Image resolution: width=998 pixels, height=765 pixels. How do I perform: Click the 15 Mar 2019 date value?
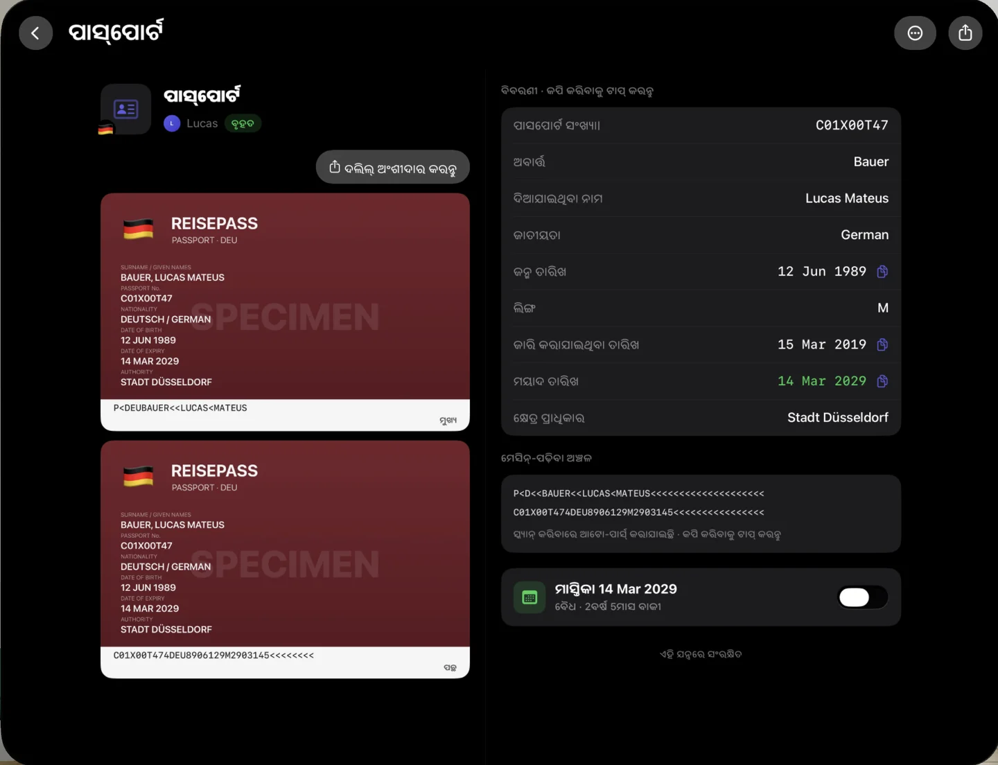(821, 345)
